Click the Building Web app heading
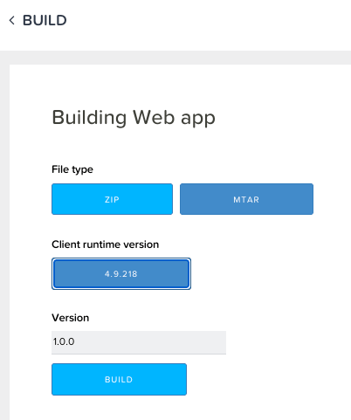Image resolution: width=351 pixels, height=420 pixels. 134,118
